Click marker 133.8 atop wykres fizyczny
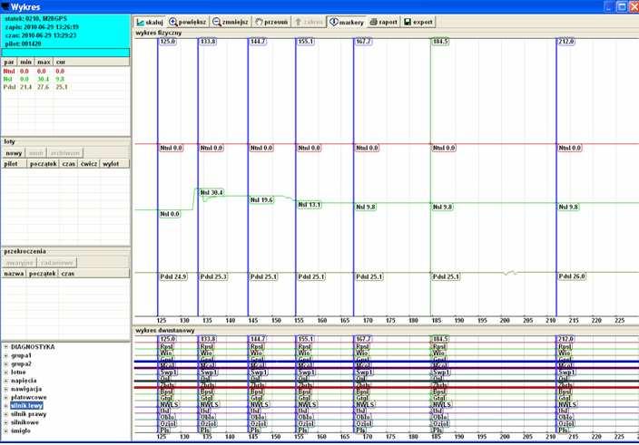639x445 pixels. 208,42
